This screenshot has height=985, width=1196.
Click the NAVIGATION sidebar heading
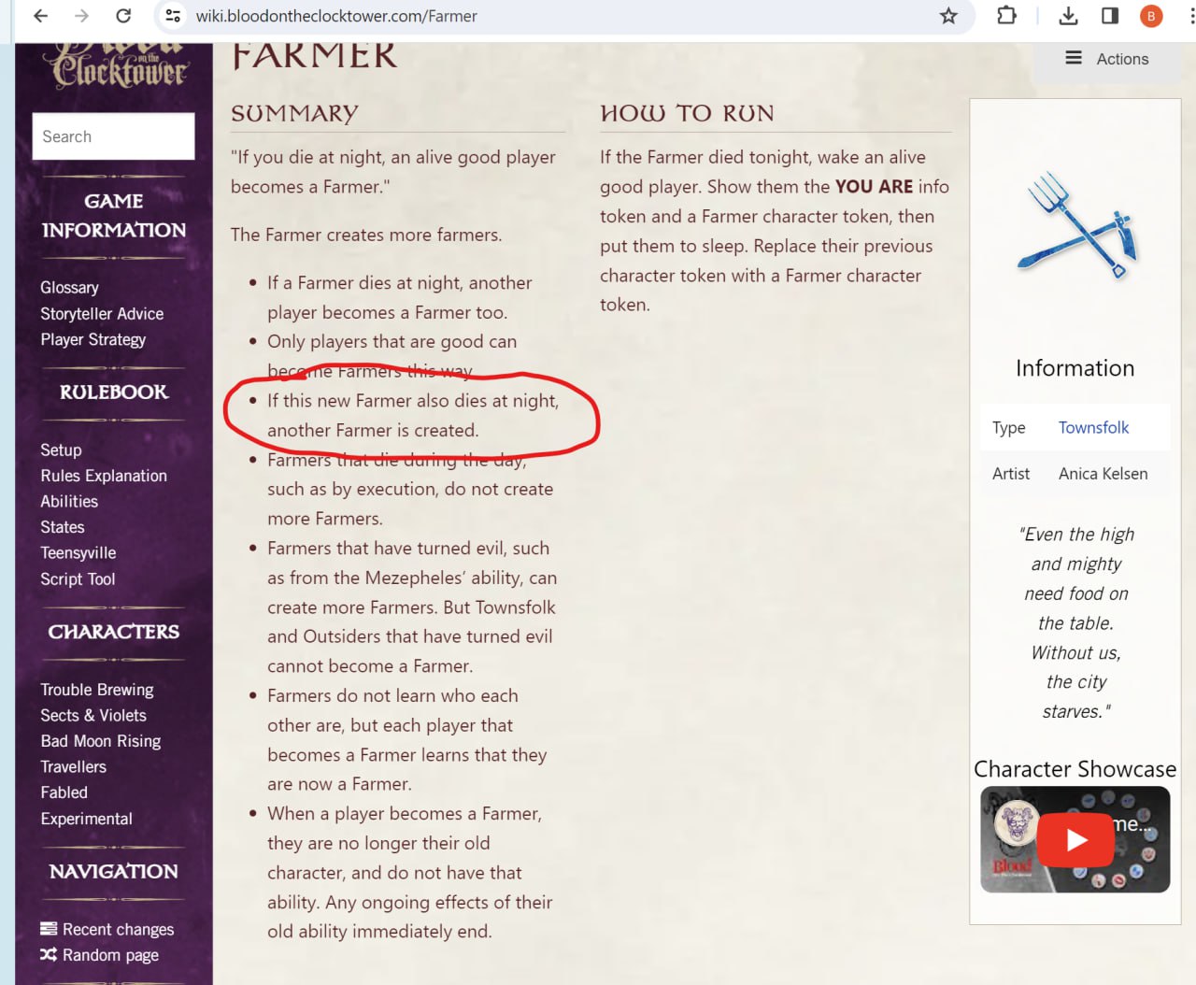click(114, 871)
